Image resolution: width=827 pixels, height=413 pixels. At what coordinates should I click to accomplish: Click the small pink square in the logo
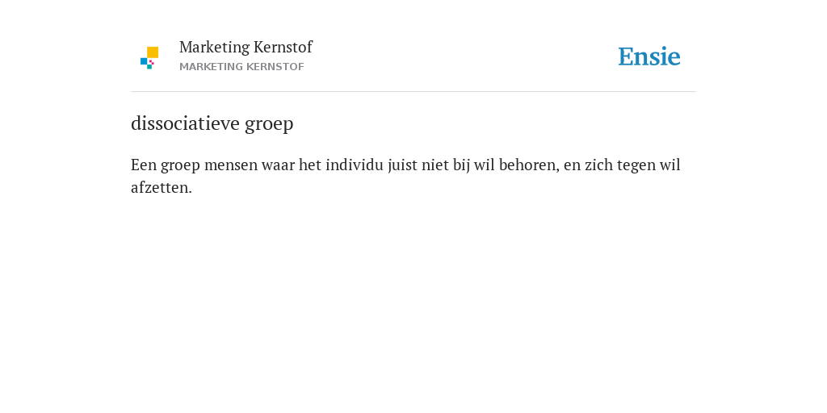click(152, 62)
